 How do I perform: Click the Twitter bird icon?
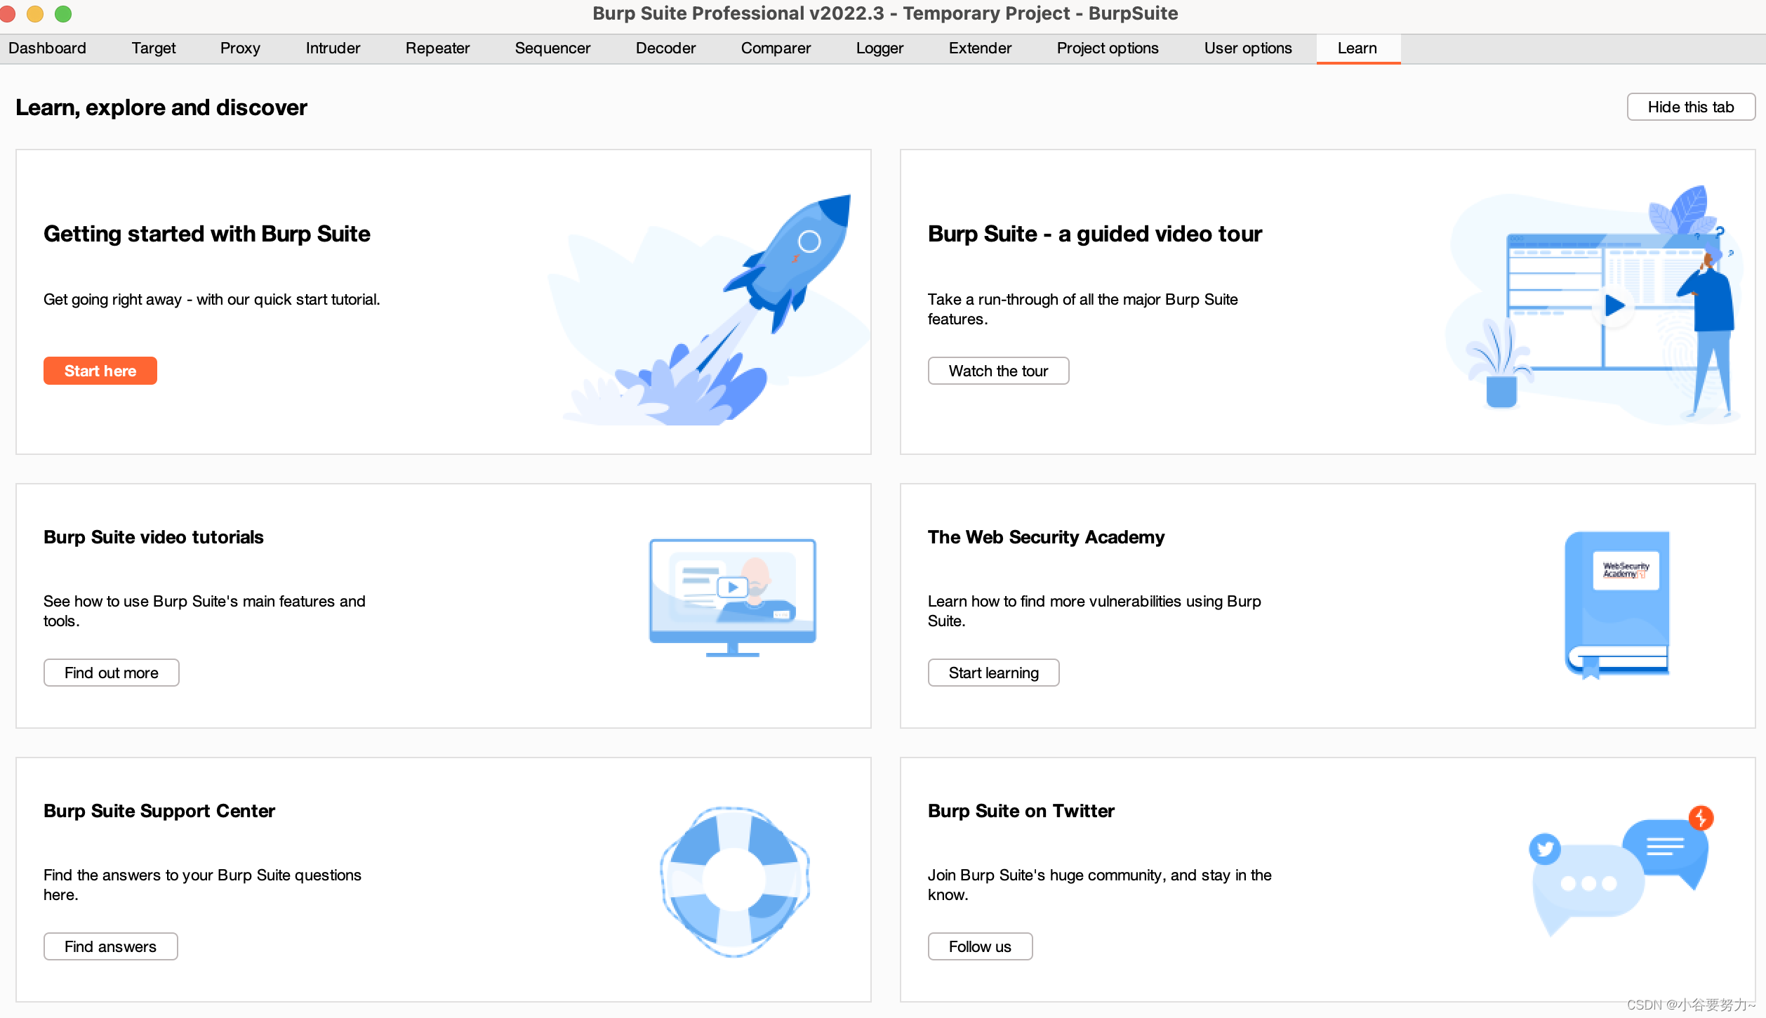click(x=1545, y=849)
